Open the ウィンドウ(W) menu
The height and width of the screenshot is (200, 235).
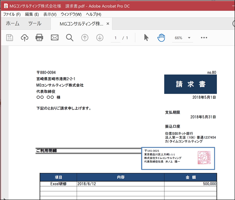pyautogui.click(x=71, y=14)
